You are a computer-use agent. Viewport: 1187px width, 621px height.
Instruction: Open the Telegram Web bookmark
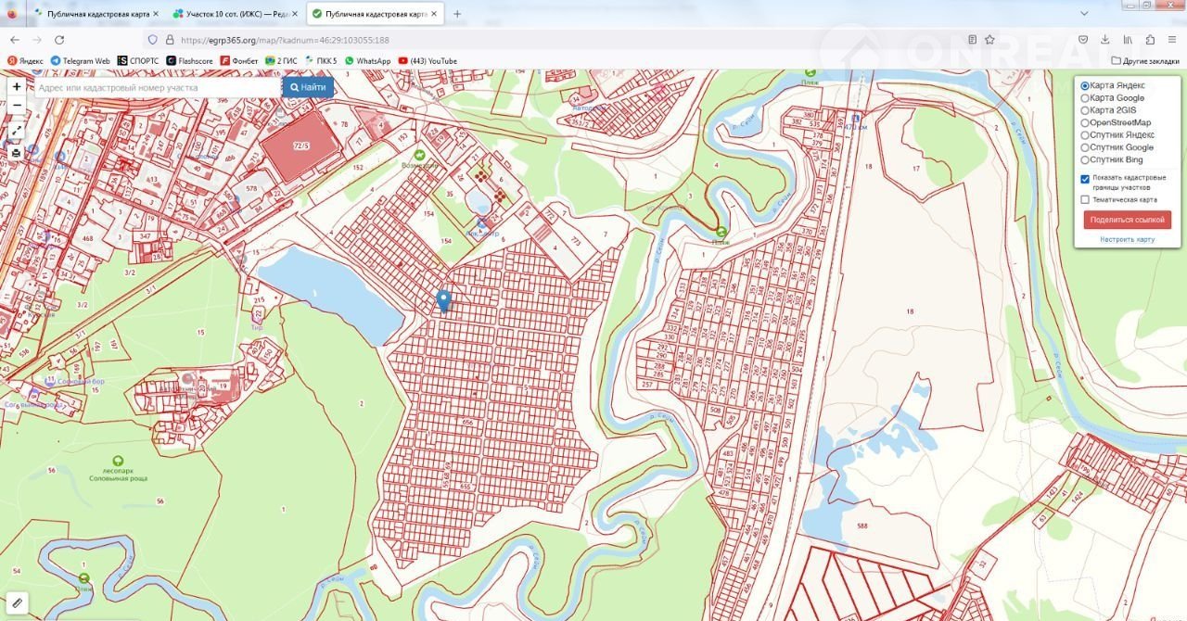coord(81,61)
